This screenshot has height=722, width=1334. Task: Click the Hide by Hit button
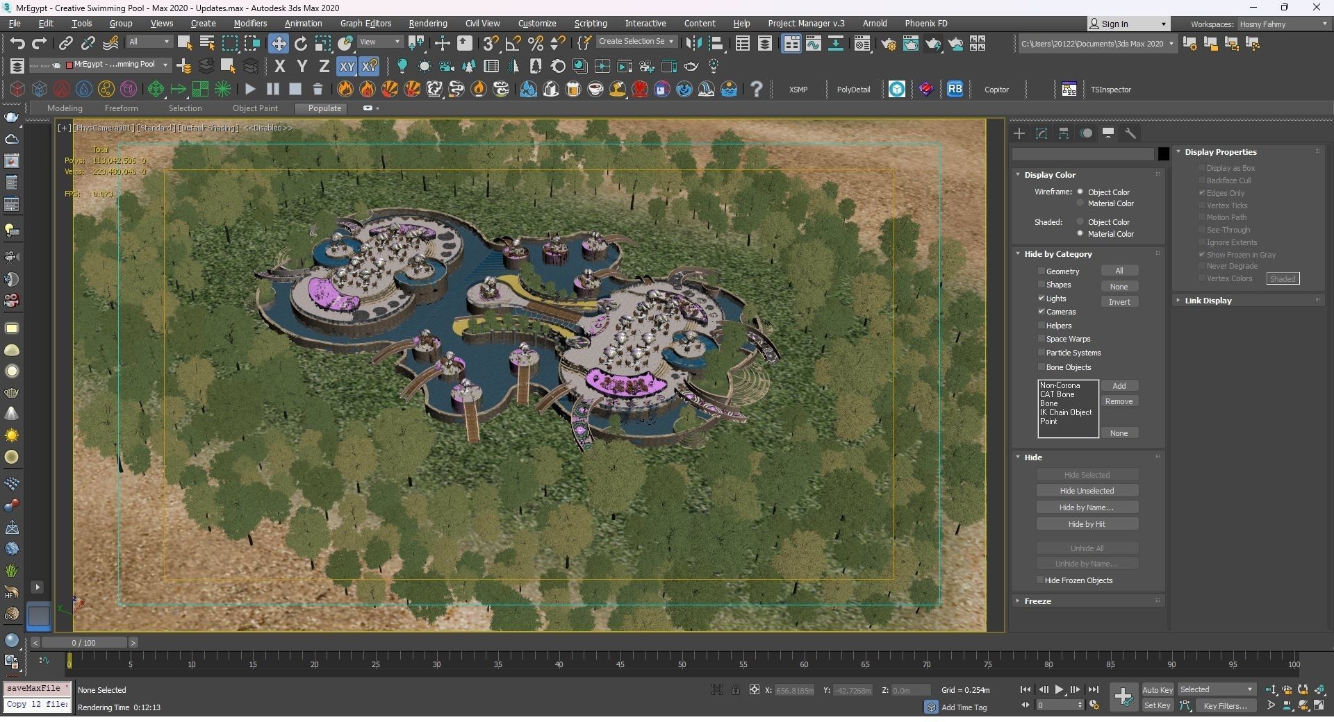(x=1087, y=524)
